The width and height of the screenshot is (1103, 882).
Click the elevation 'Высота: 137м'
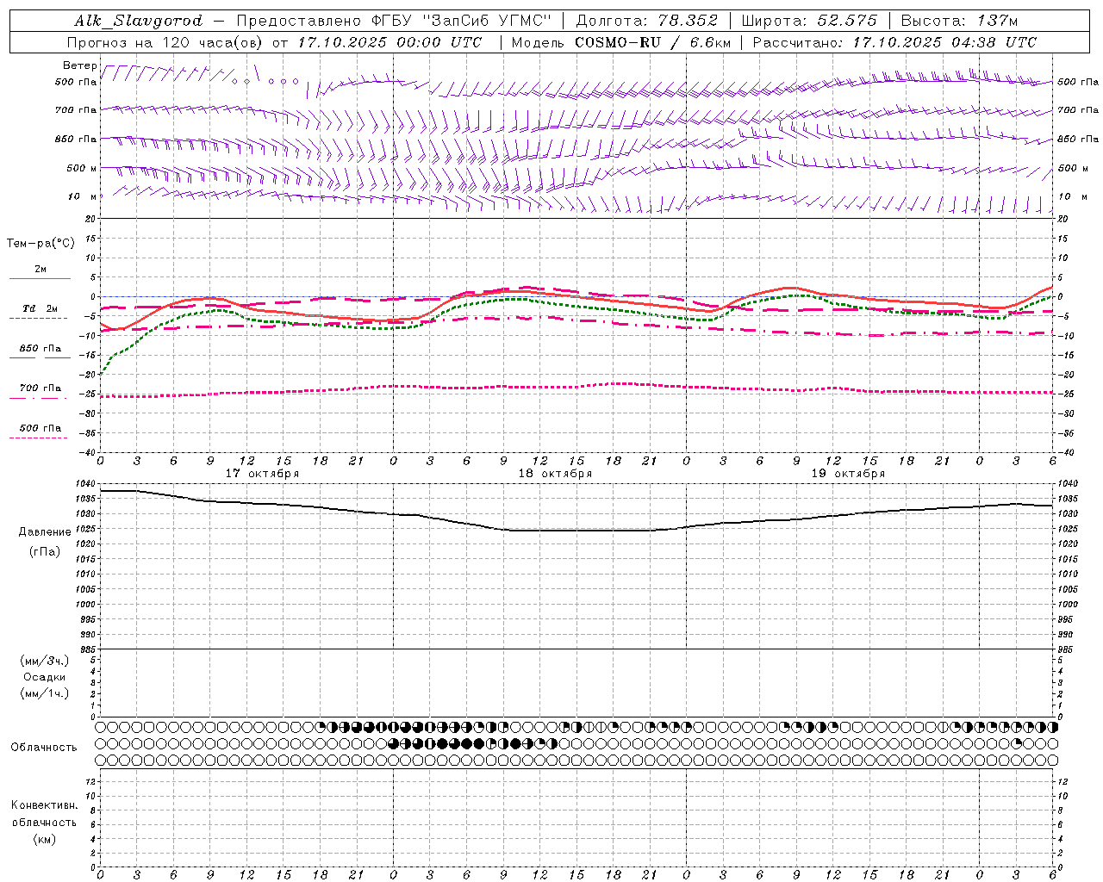(x=959, y=21)
